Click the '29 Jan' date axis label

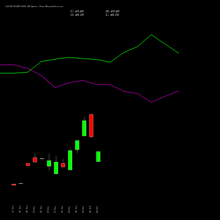[x=69, y=209]
